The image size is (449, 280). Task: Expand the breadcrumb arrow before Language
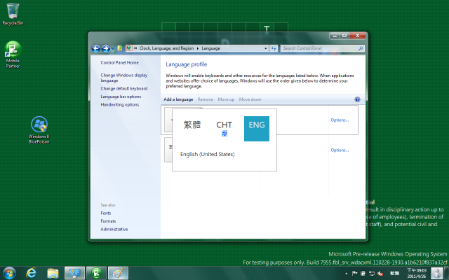point(198,48)
